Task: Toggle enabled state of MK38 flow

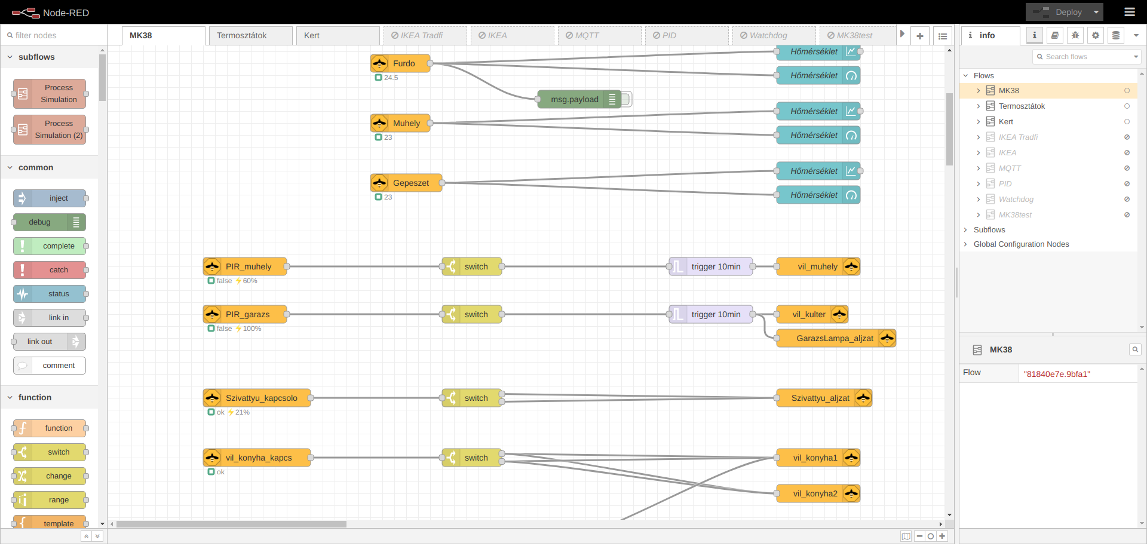Action: tap(1127, 91)
